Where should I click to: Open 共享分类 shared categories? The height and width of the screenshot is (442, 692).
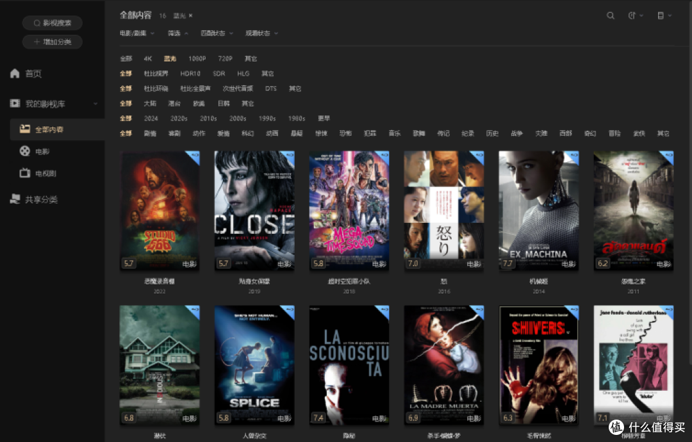[33, 199]
